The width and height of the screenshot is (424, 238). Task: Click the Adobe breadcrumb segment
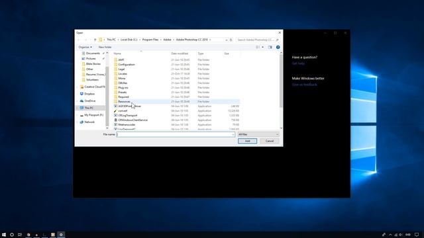pos(167,40)
